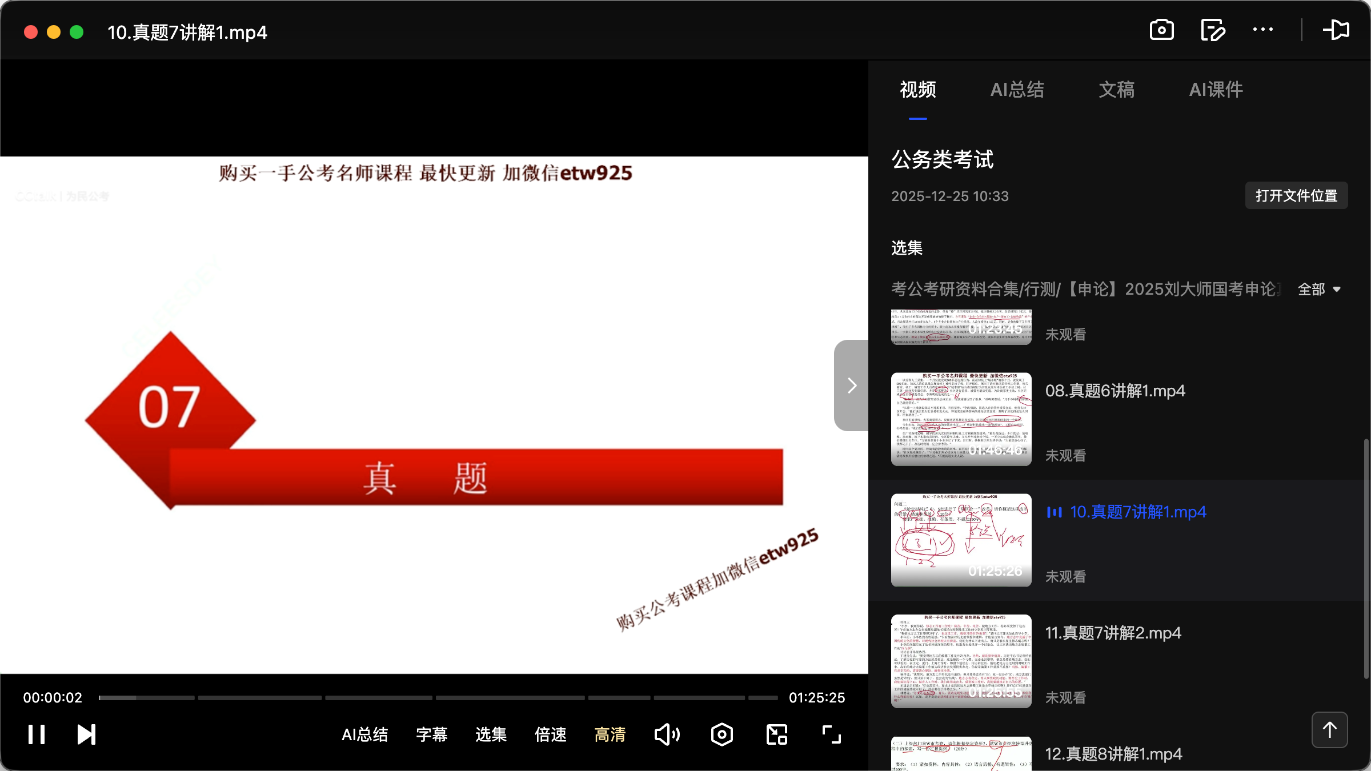
Task: Open the notes editing icon in the title bar
Action: click(1213, 30)
